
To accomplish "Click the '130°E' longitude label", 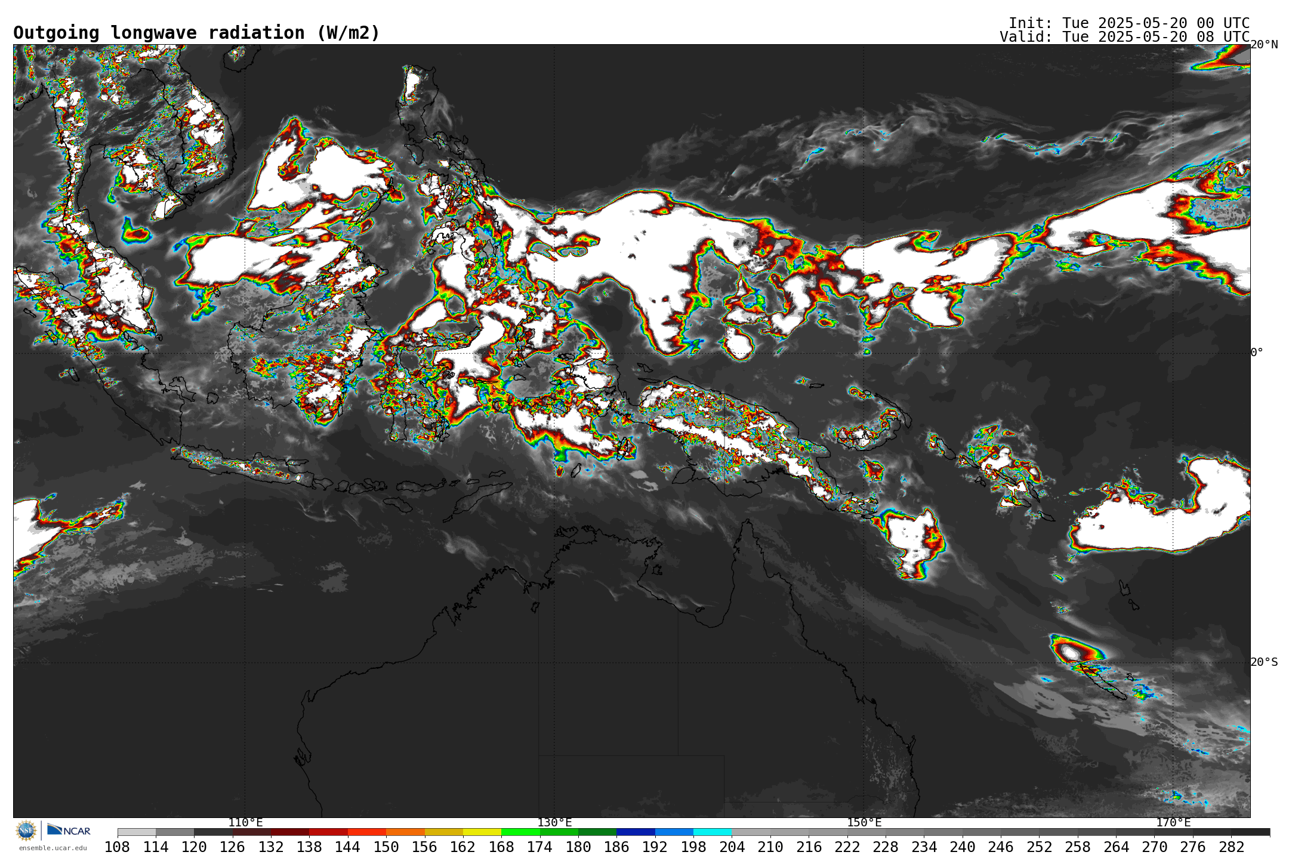I will pyautogui.click(x=554, y=823).
